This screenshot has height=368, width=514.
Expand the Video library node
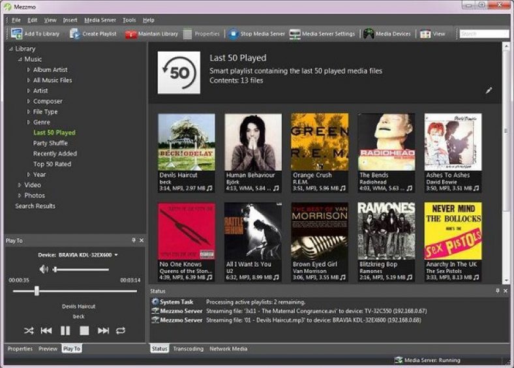coord(20,185)
